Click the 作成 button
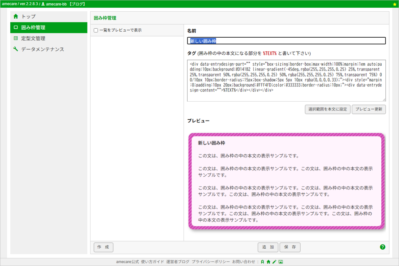Screen dimensions: 399x266 (103, 247)
